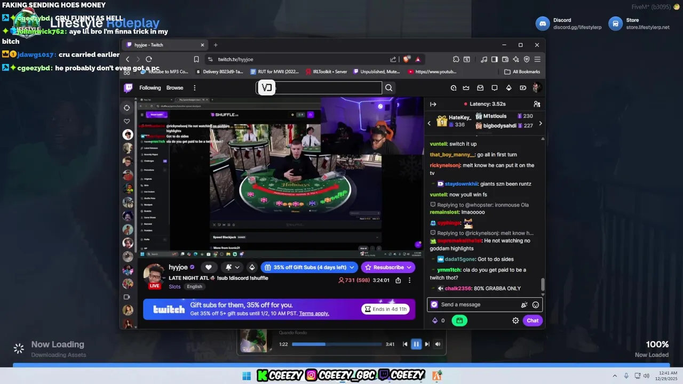Image resolution: width=683 pixels, height=384 pixels.
Task: Open Get Bits diamond icon in top bar
Action: click(x=509, y=88)
